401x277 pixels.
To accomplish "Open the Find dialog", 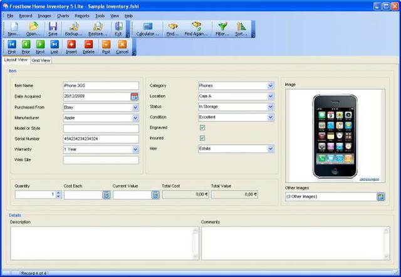I will pyautogui.click(x=173, y=29).
